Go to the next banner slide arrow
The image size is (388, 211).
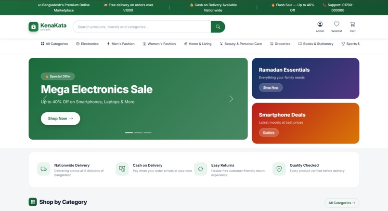[231, 99]
